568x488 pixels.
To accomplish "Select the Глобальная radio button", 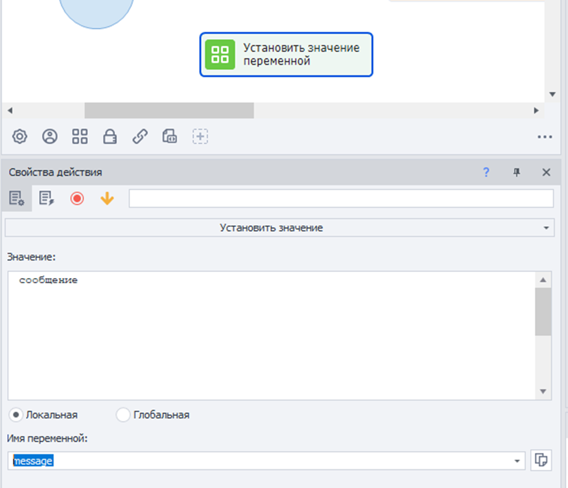I will 123,415.
